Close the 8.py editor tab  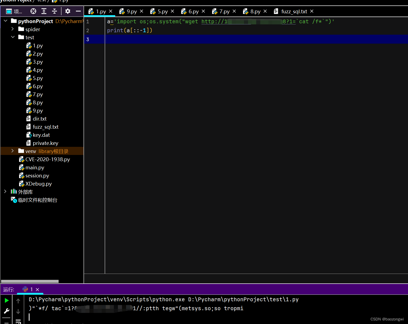pyautogui.click(x=265, y=11)
